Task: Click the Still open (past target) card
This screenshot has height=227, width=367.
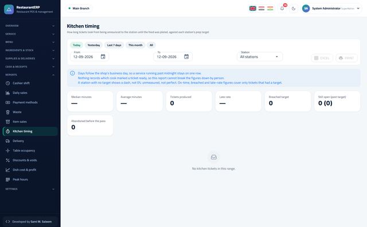Action: pos(337,101)
